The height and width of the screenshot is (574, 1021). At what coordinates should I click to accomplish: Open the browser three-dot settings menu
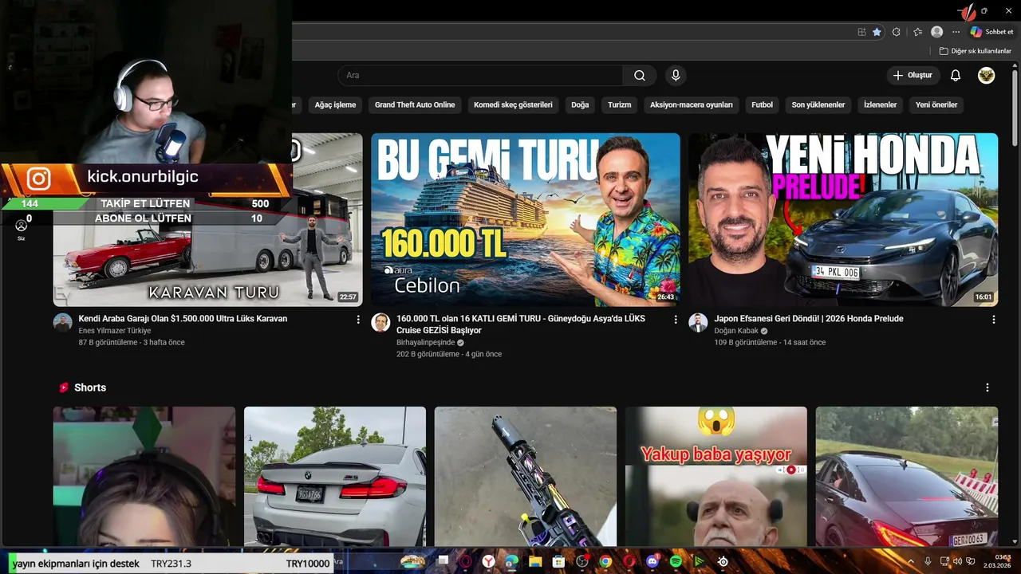tap(956, 32)
